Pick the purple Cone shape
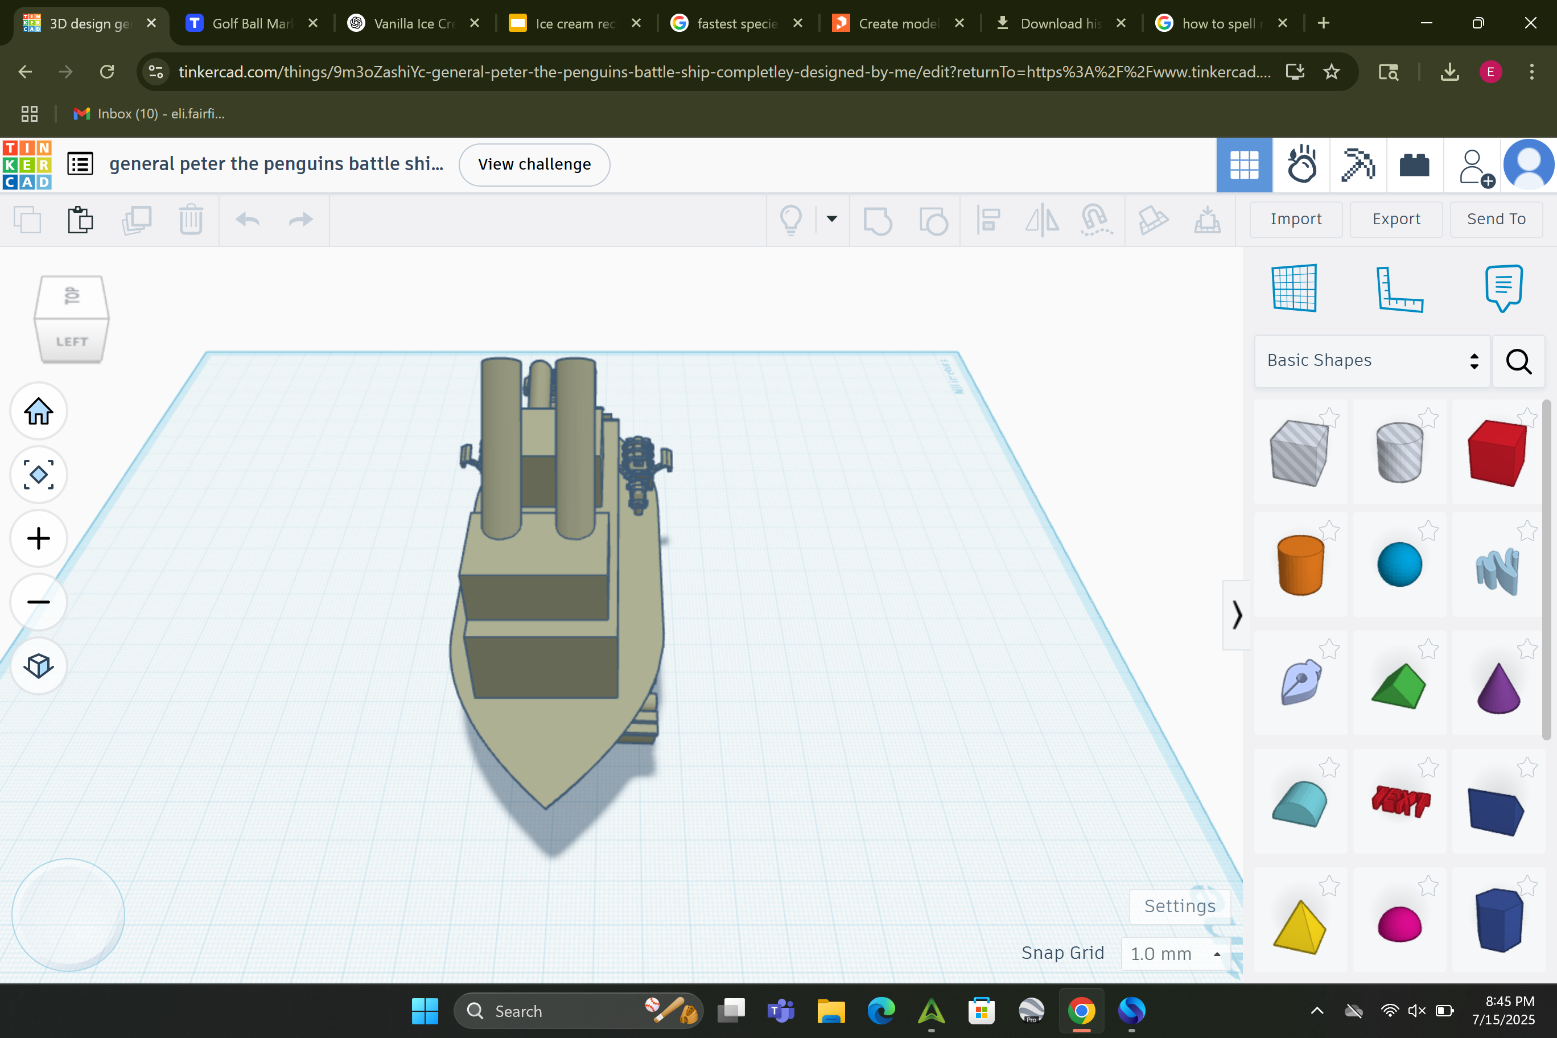 click(x=1499, y=688)
